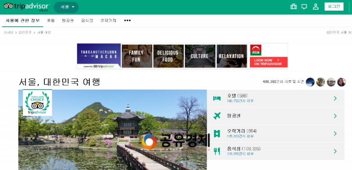Image resolution: width=352 pixels, height=170 pixels.
Task: Click the 서울 여행 breadcrumb
Action: point(44,33)
